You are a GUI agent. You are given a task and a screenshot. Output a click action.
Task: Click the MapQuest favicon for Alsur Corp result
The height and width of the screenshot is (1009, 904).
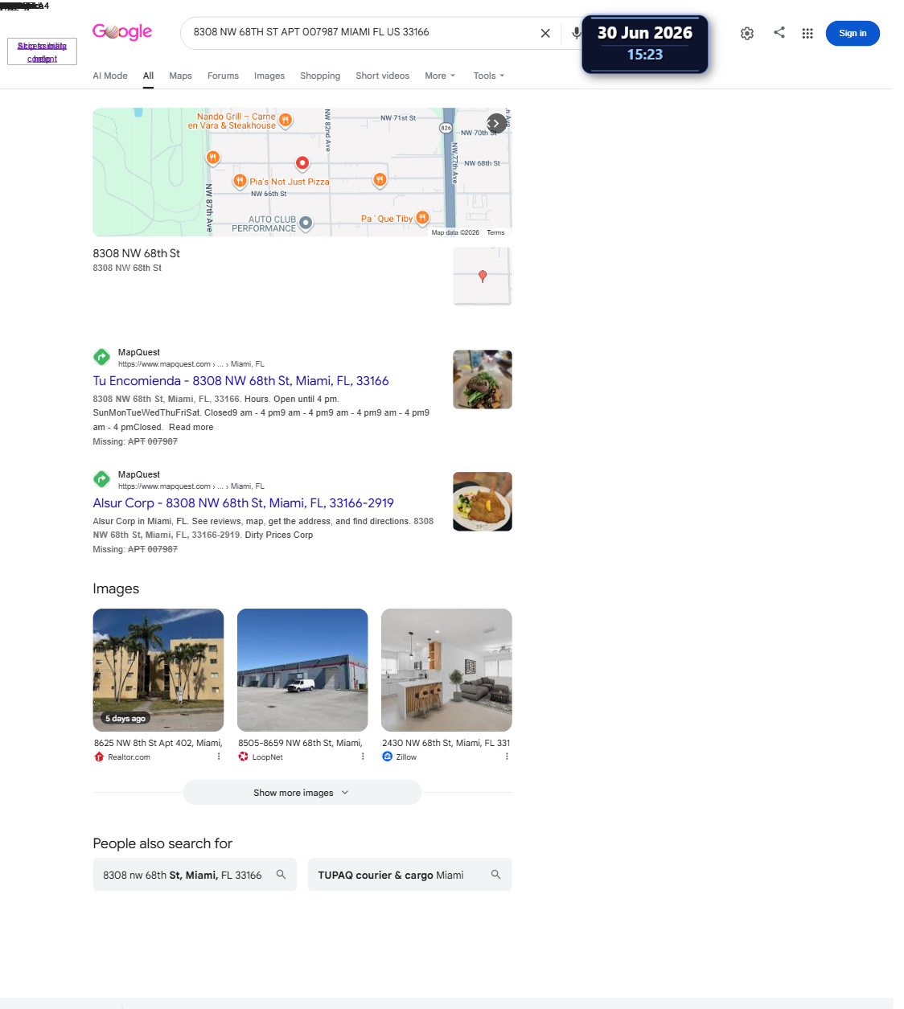(101, 479)
